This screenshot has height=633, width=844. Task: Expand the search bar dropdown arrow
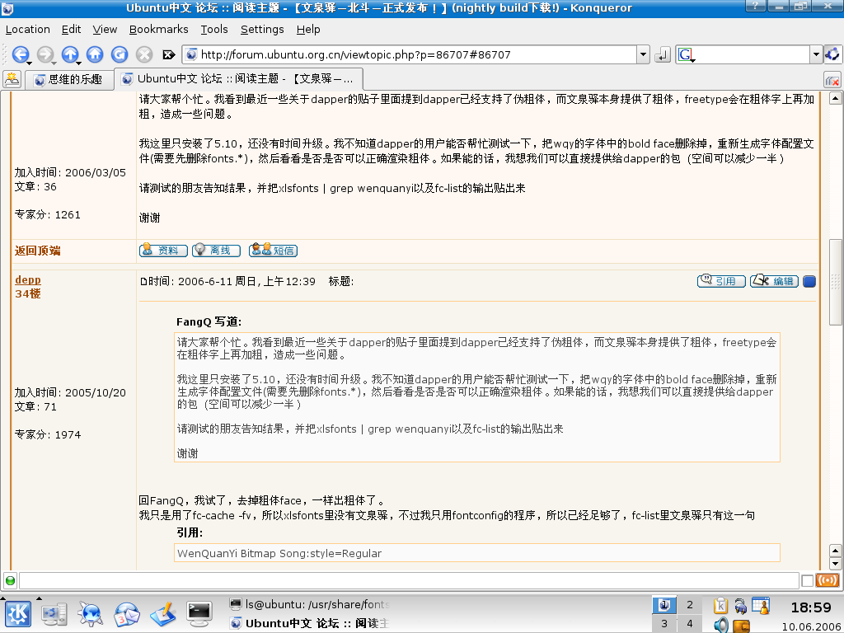816,54
